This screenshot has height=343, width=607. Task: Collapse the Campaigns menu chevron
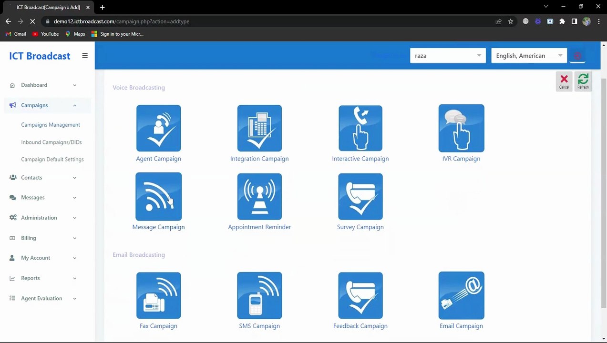[x=74, y=105]
